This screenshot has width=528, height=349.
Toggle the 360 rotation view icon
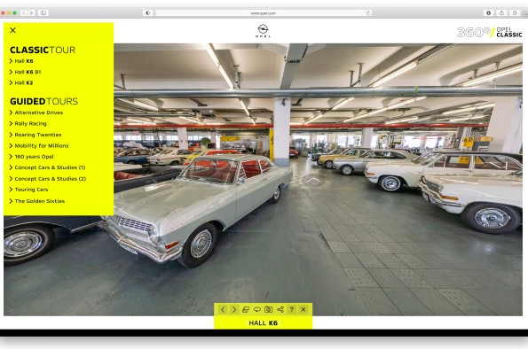pos(257,310)
